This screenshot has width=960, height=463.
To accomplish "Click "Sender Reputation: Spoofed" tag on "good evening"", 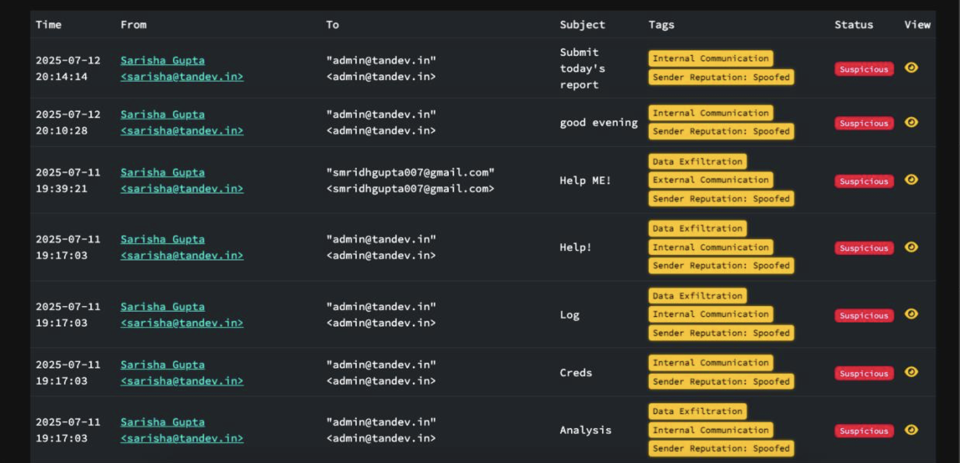I will tap(720, 131).
